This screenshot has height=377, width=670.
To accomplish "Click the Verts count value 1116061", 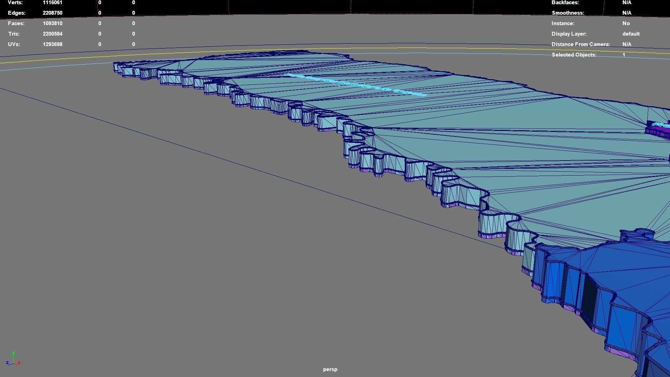I will 52,2.
